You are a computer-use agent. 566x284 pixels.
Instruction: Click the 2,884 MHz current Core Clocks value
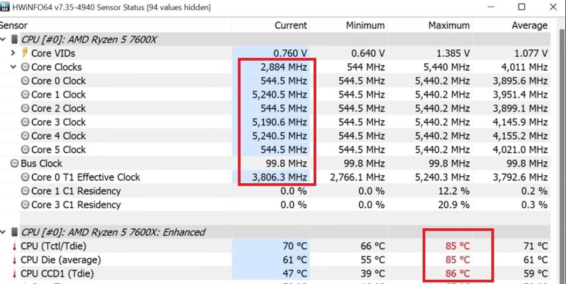pyautogui.click(x=284, y=67)
